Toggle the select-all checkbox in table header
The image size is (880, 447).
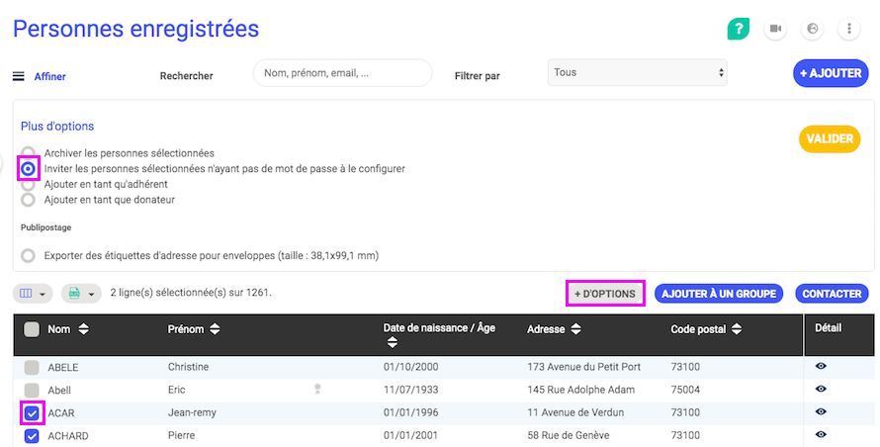[32, 329]
